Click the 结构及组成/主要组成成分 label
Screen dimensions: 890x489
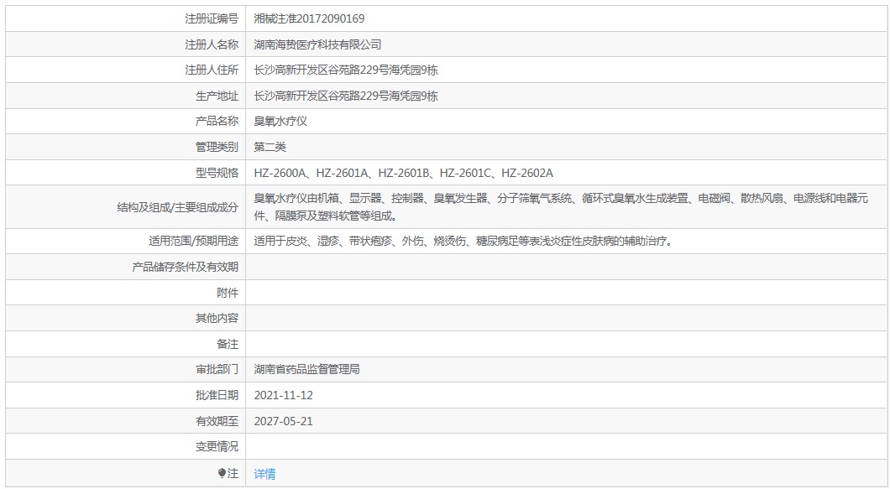pyautogui.click(x=178, y=207)
